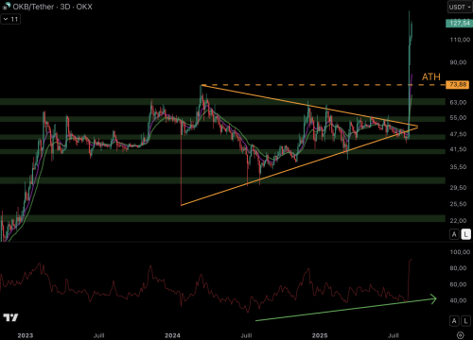This screenshot has height=340, width=473.
Task: Click the 2023 time axis label
Action: pyautogui.click(x=26, y=335)
